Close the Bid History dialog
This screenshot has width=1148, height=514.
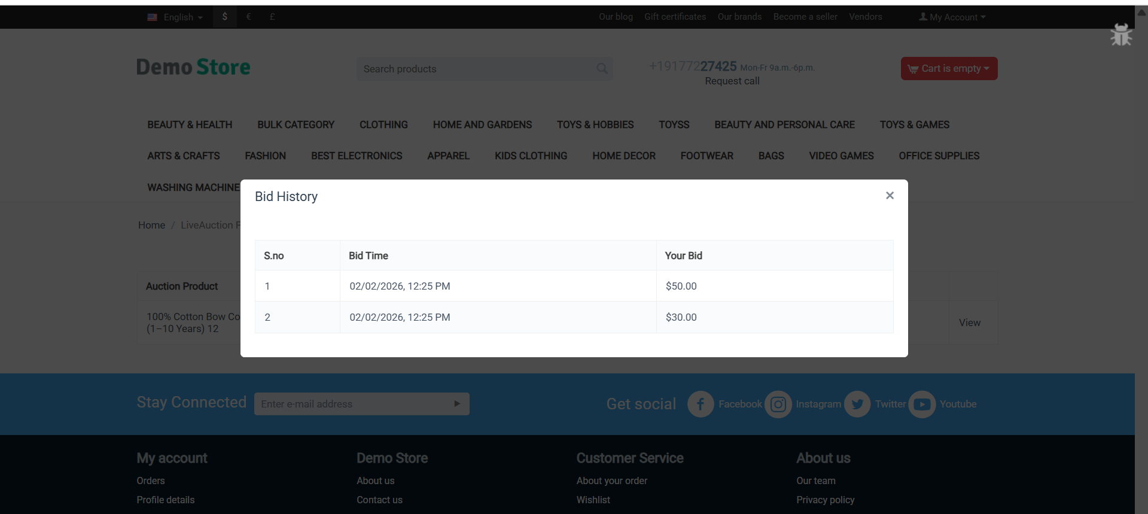890,196
